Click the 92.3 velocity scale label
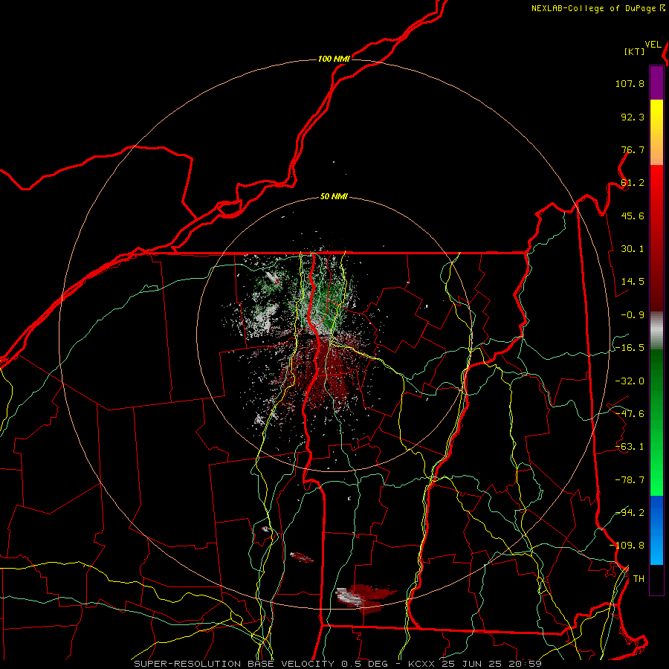This screenshot has height=669, width=669. click(633, 117)
